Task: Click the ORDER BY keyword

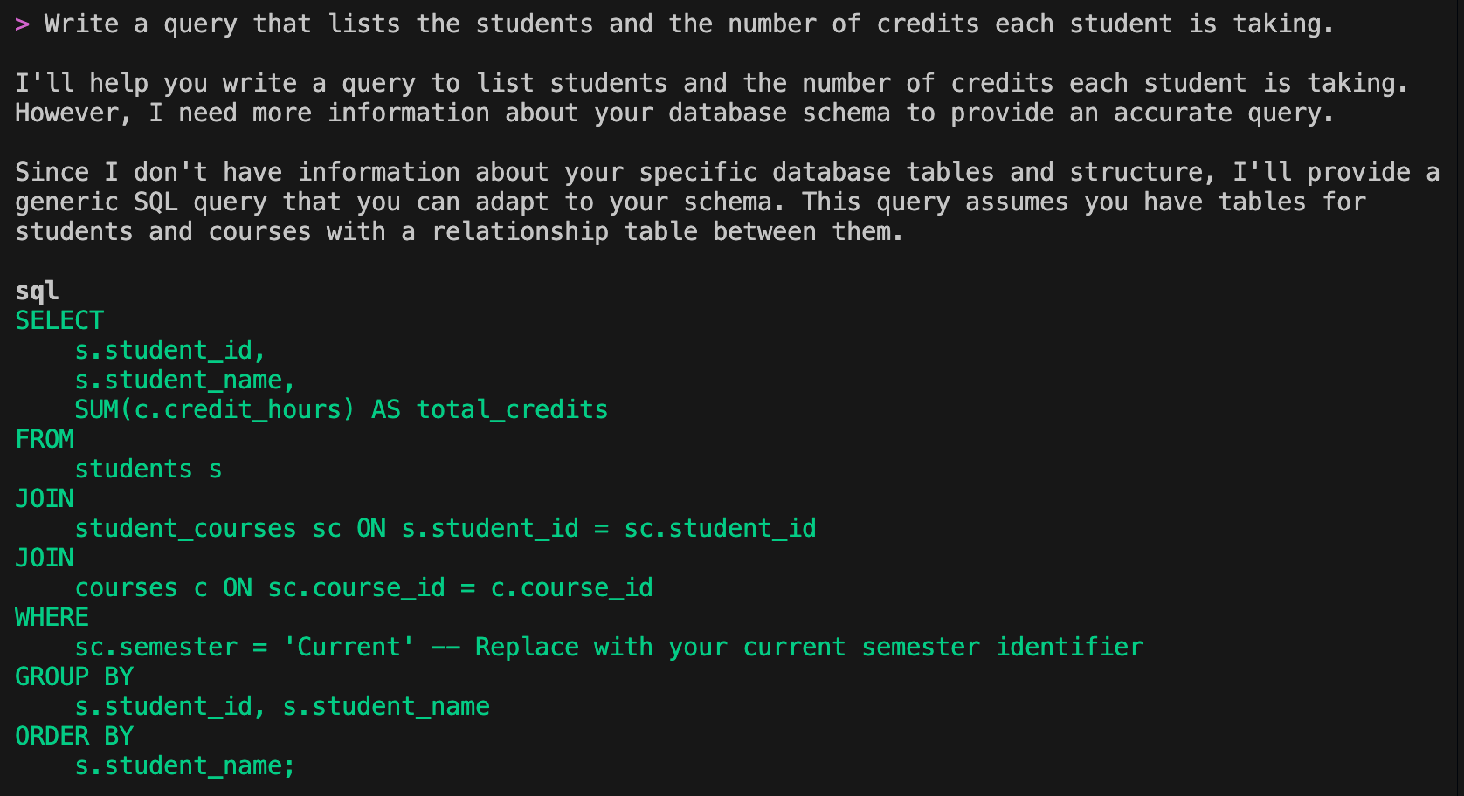Action: pyautogui.click(x=74, y=736)
